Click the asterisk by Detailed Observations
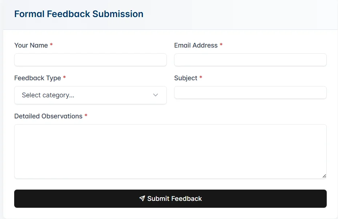Screen dimensions: 338x219 (x=86, y=115)
